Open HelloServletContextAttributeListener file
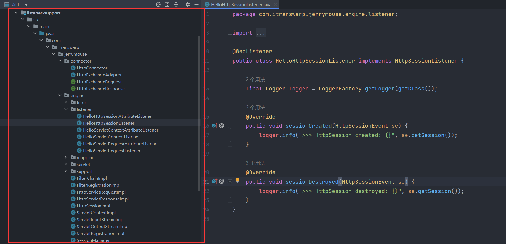 pyautogui.click(x=121, y=130)
